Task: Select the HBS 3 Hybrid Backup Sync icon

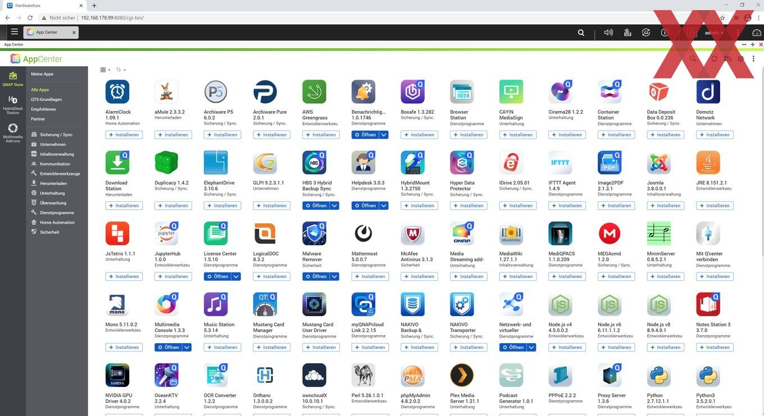Action: click(314, 163)
